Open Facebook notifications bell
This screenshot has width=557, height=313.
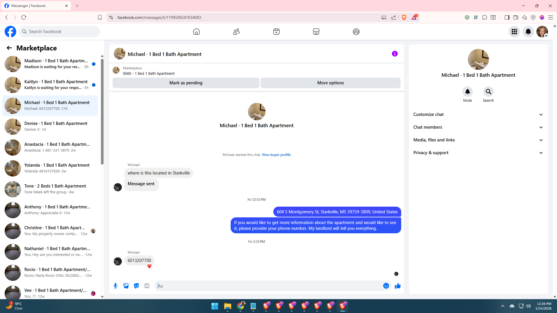click(x=528, y=32)
